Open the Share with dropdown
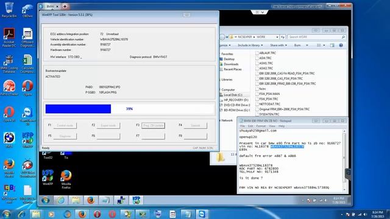This screenshot has width=390, height=219. click(278, 45)
